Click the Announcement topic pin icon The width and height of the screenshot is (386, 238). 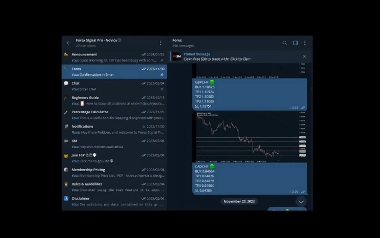[x=162, y=60]
